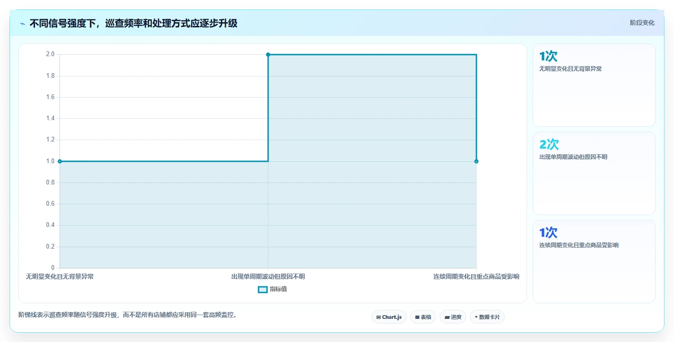This screenshot has width=674, height=342.
Task: Click card caption 连续周期变化且重点商品受影响
Action: (x=579, y=245)
